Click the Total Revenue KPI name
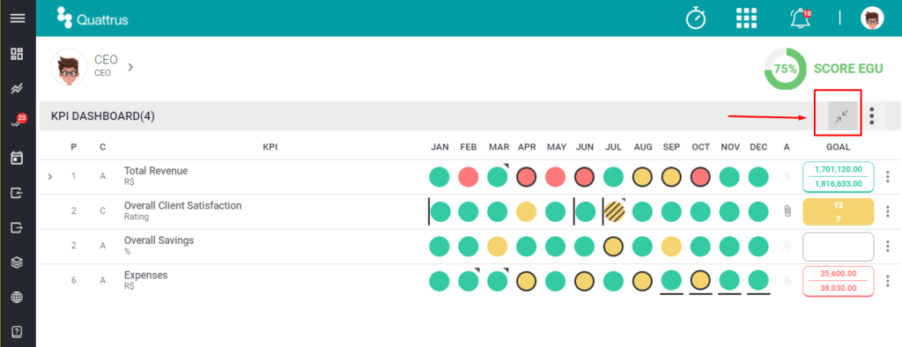Screen dimensions: 902x347 [x=156, y=171]
